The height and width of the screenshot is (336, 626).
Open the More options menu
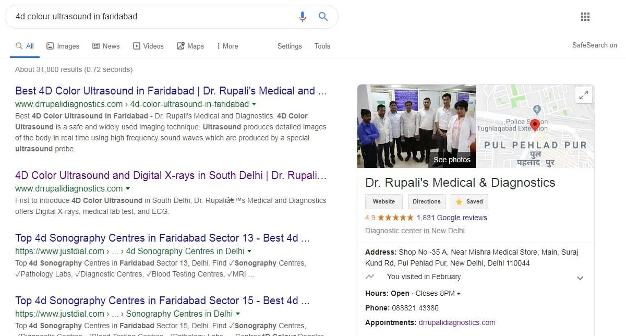pyautogui.click(x=227, y=46)
